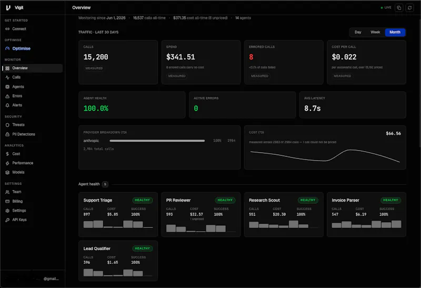
Task: Click the LIVE status indicator
Action: (x=386, y=7)
